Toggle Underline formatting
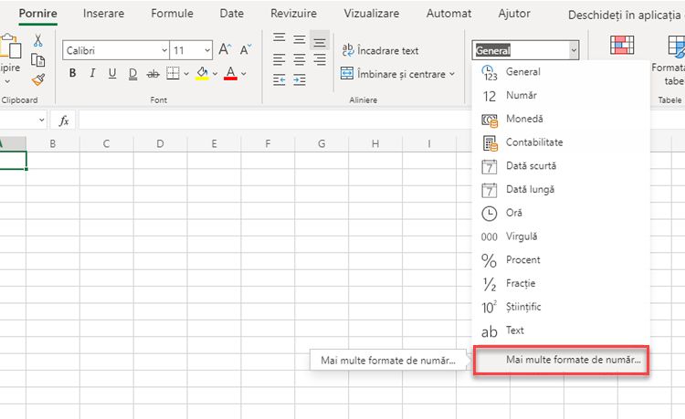The width and height of the screenshot is (685, 419). pyautogui.click(x=112, y=73)
